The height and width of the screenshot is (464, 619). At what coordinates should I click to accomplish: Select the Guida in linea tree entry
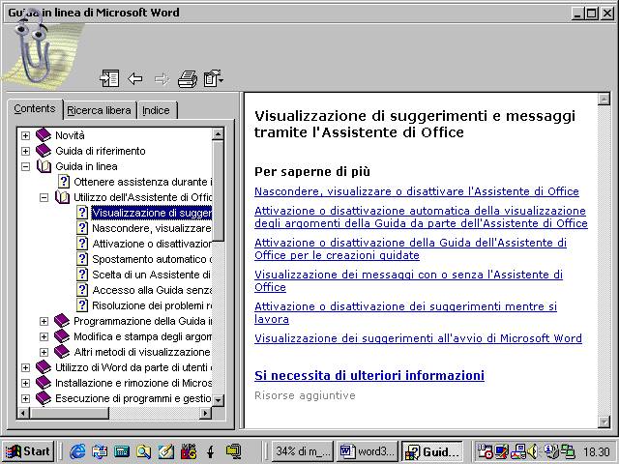[x=86, y=166]
